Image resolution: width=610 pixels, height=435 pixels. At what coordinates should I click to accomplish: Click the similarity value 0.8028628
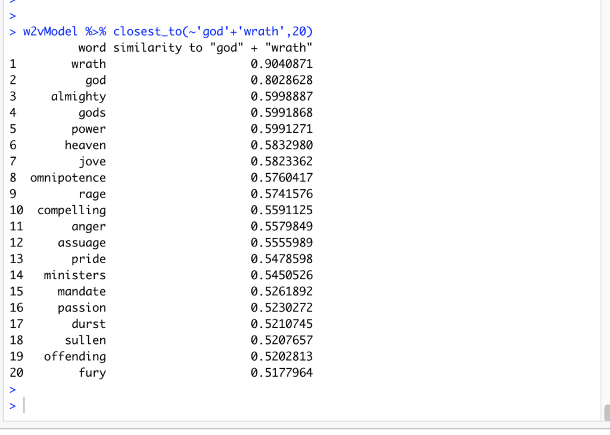[x=281, y=80]
